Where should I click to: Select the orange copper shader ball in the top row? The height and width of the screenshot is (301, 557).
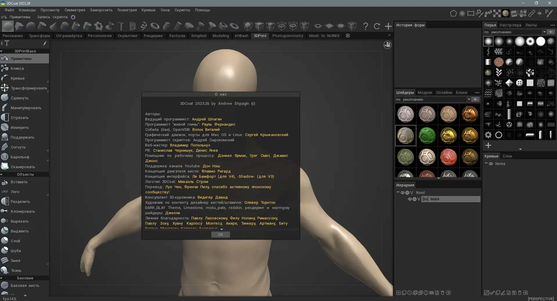(470, 114)
